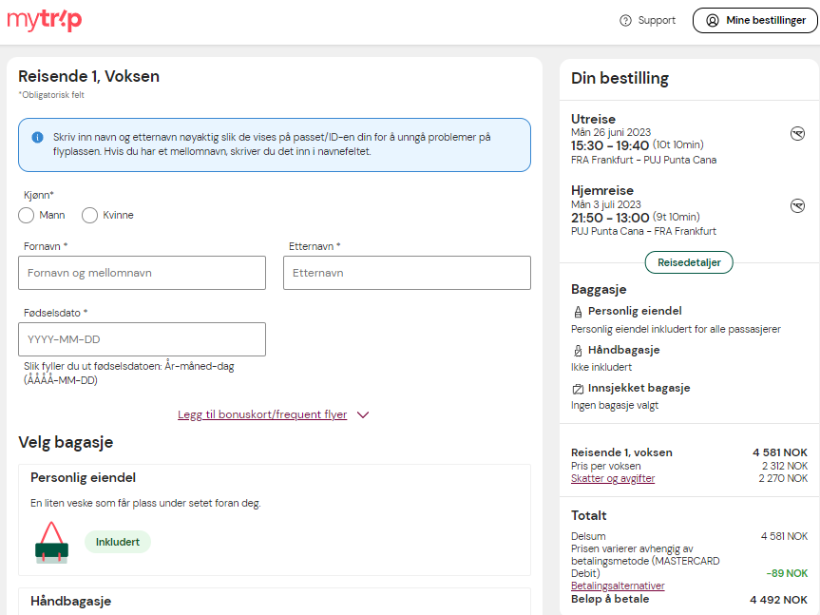Screen dimensions: 820x615
Task: Click the Fornavn og mellomnavn input field
Action: click(143, 273)
